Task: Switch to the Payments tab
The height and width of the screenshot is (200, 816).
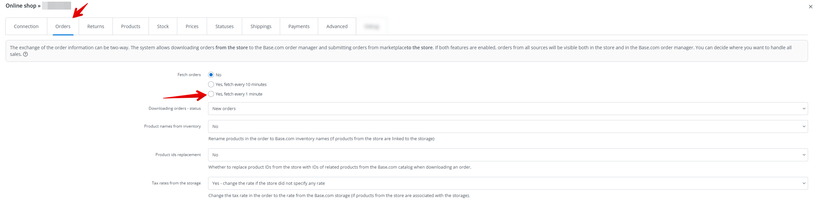Action: tap(299, 26)
